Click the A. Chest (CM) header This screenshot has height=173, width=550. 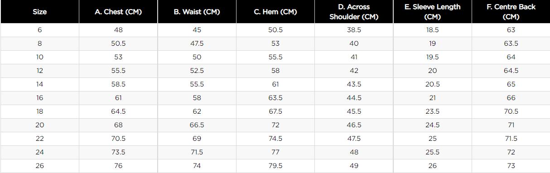click(x=118, y=12)
